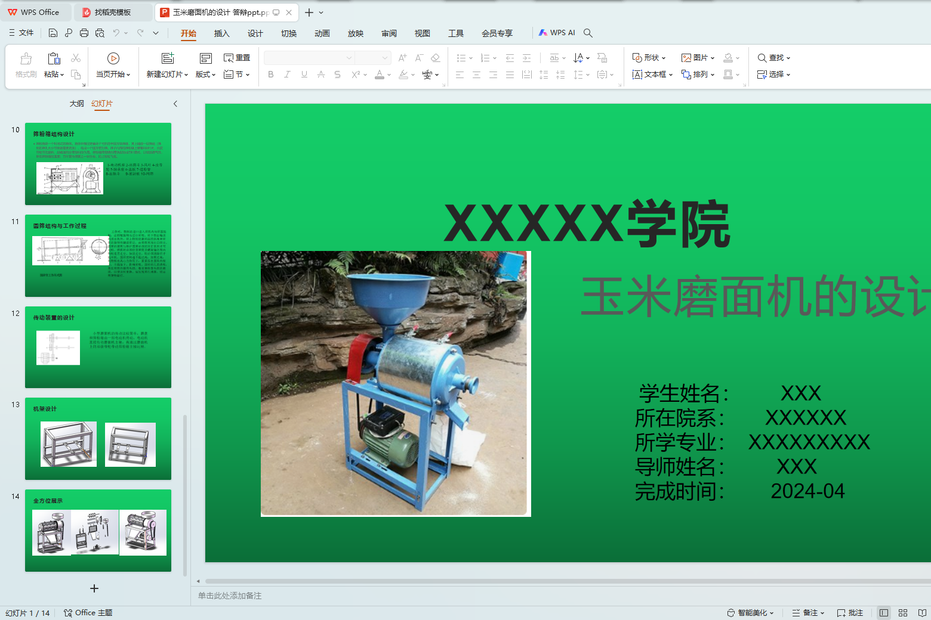Click the Save icon in quick access toolbar

[x=53, y=33]
